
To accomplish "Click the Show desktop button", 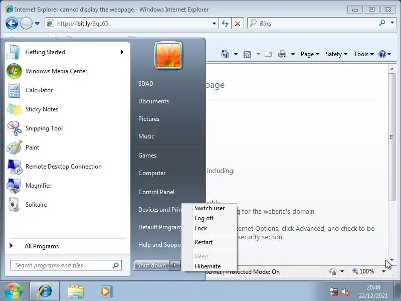I will click(397, 291).
